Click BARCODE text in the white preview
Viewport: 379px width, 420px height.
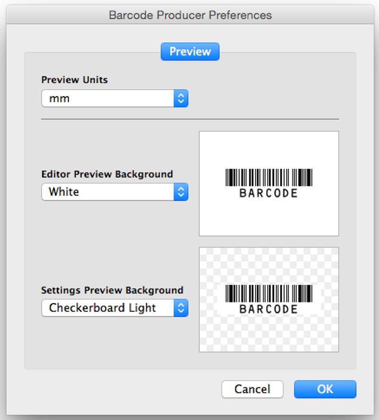pos(269,193)
